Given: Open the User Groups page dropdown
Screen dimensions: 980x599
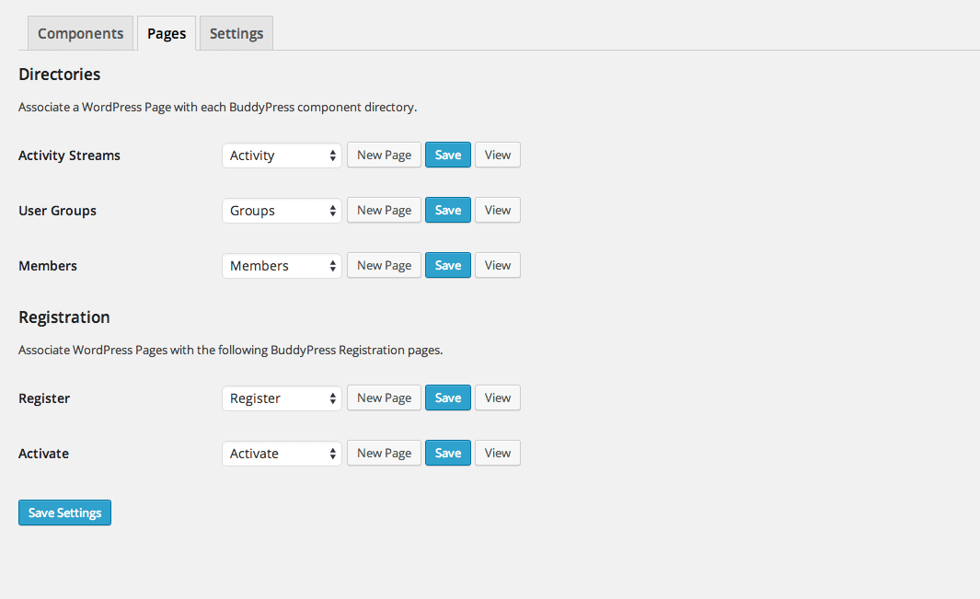Looking at the screenshot, I should click(281, 210).
